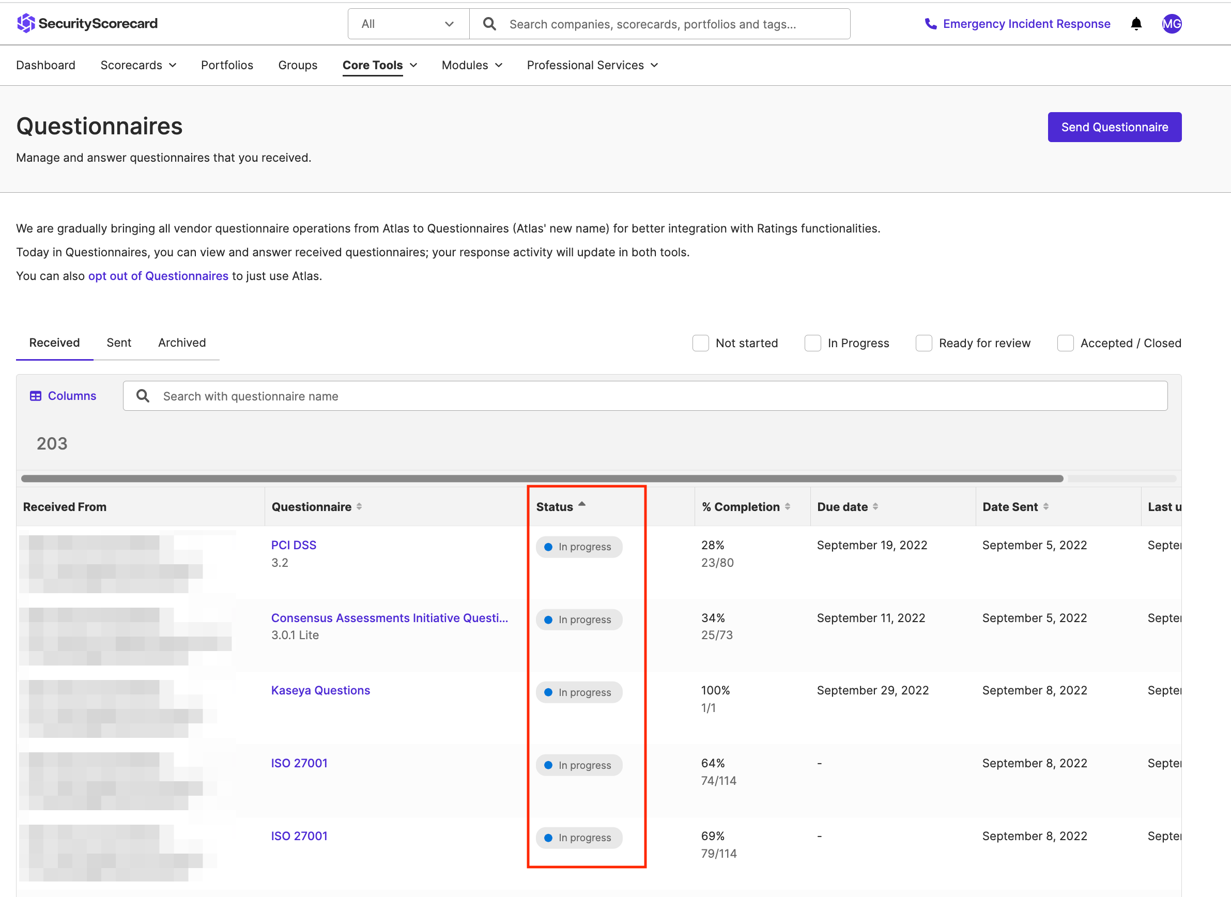The width and height of the screenshot is (1231, 897).
Task: Click the 34% completion value
Action: coord(713,618)
